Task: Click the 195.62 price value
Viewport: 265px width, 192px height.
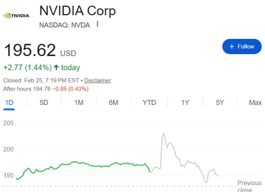Action: coord(30,51)
